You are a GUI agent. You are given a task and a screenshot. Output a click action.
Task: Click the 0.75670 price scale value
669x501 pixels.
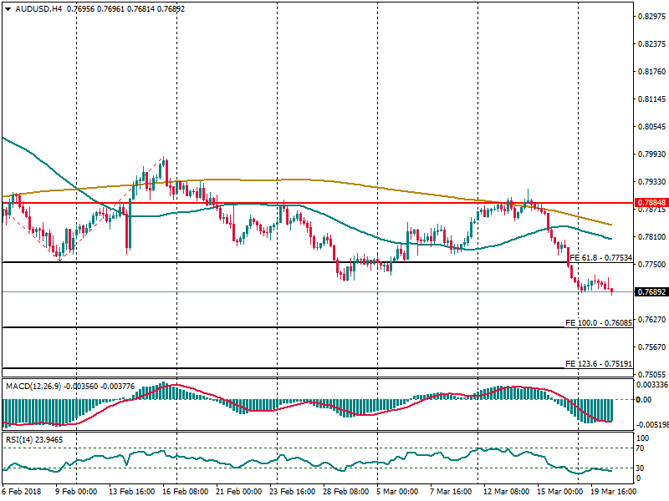coord(650,347)
